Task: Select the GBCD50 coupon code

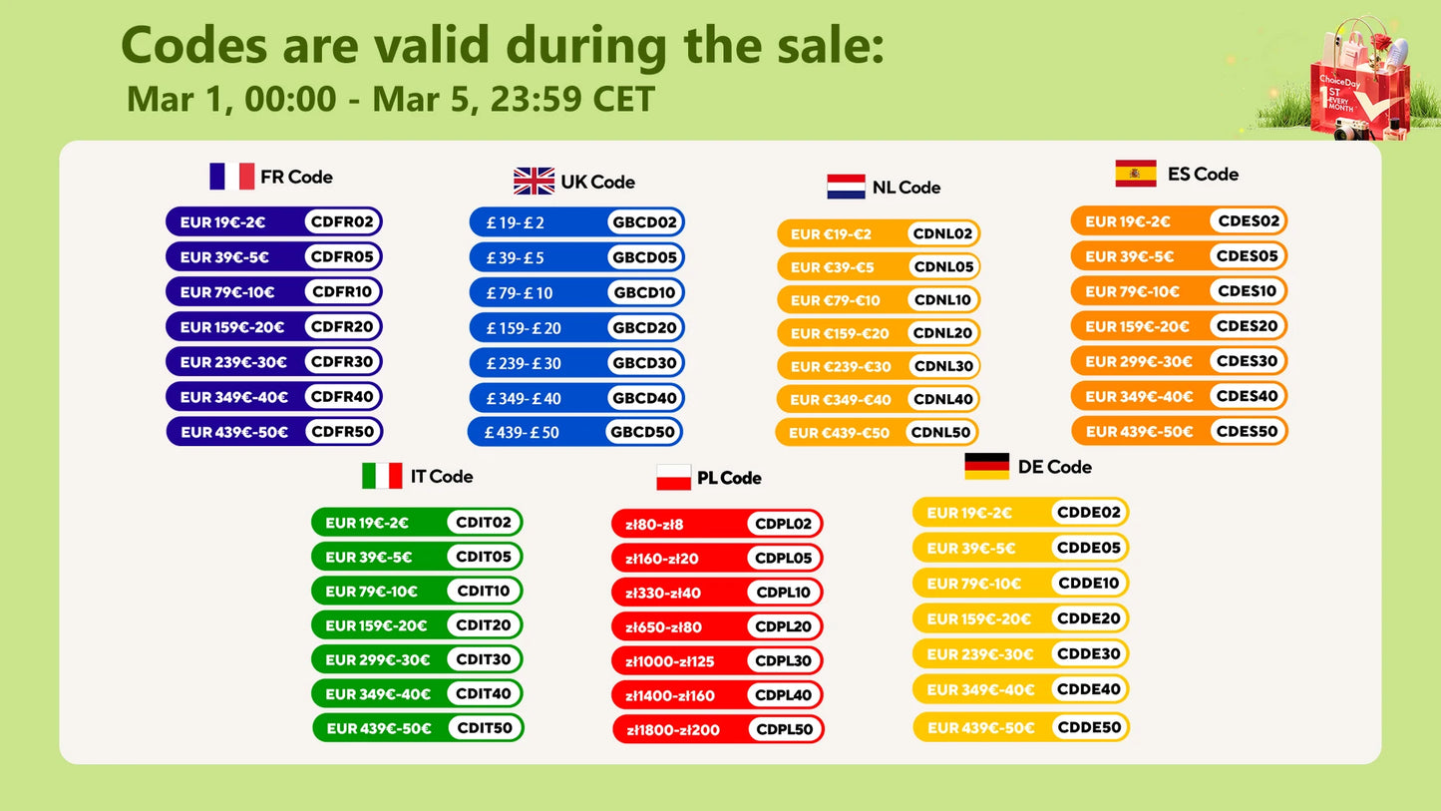Action: [x=643, y=432]
